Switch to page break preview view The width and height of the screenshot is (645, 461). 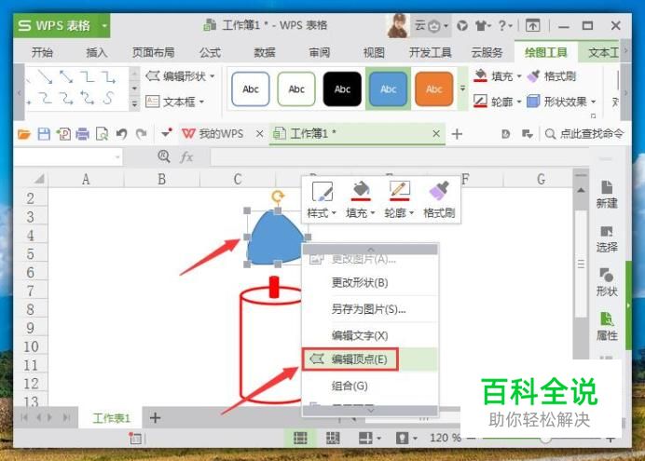333,438
